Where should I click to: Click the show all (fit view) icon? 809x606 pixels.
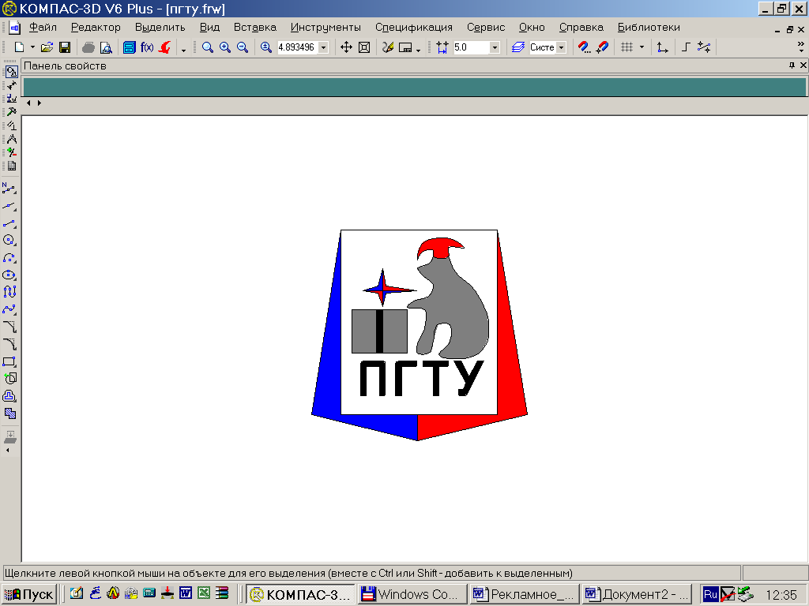coord(364,47)
